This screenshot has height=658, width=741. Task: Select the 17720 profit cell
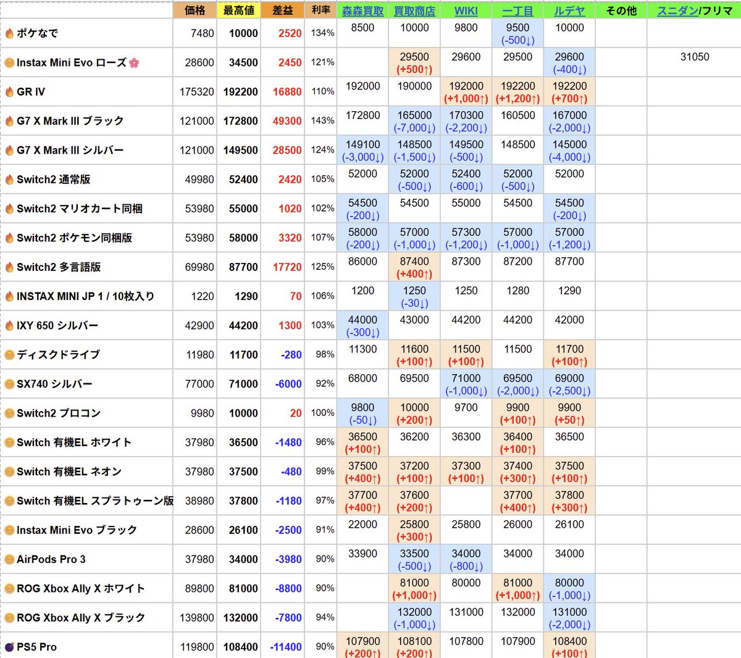(282, 267)
